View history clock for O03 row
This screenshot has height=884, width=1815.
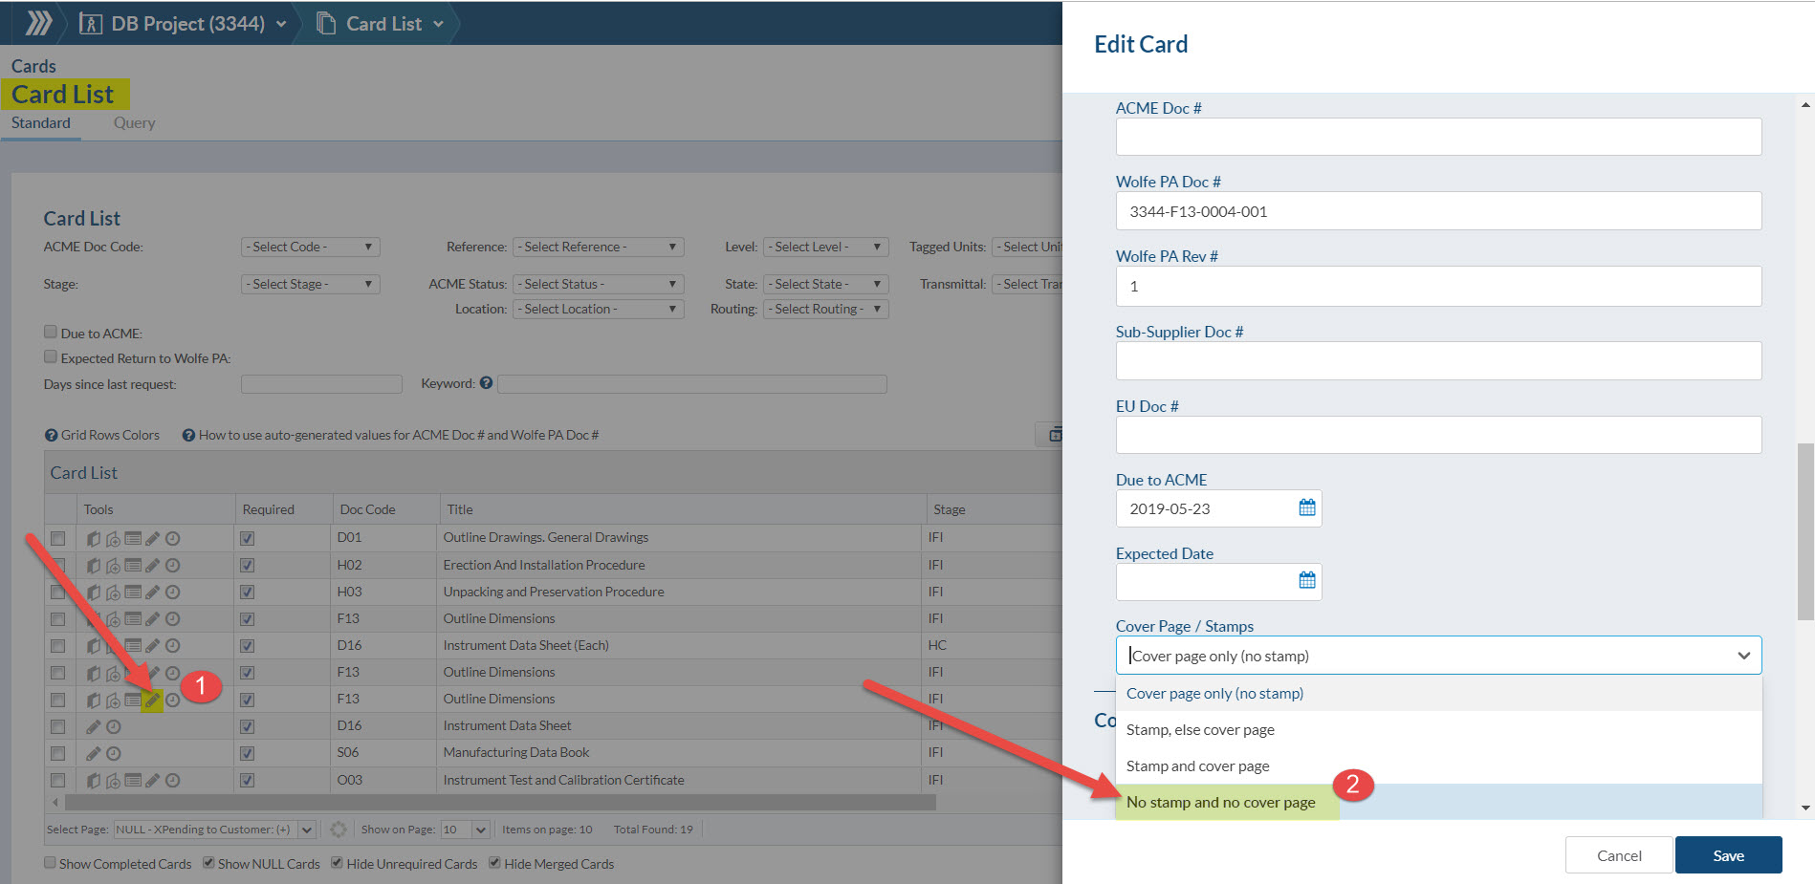(173, 780)
